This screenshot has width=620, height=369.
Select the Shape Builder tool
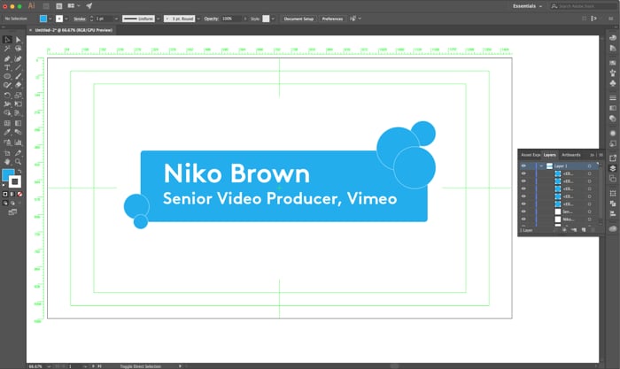pyautogui.click(x=7, y=113)
